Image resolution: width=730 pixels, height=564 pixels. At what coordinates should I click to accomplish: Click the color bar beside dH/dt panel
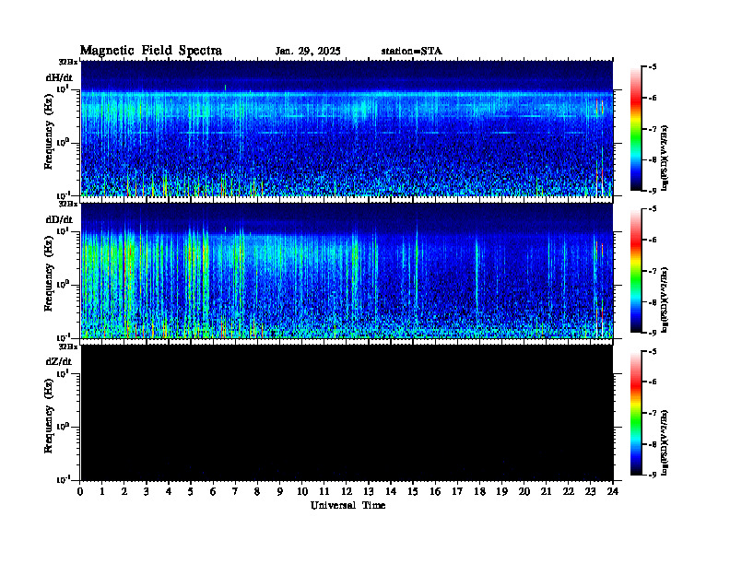[635, 129]
